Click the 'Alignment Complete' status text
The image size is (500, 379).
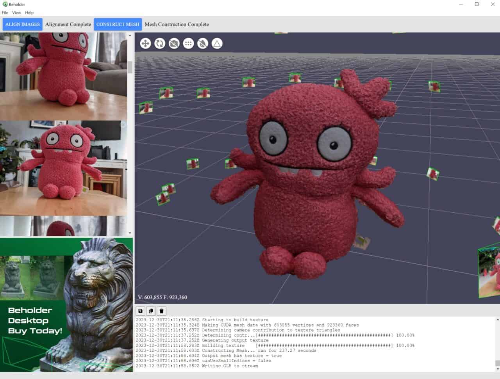68,24
